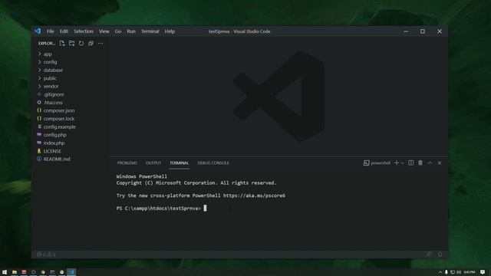
Task: Open the Run menu
Action: pyautogui.click(x=131, y=31)
